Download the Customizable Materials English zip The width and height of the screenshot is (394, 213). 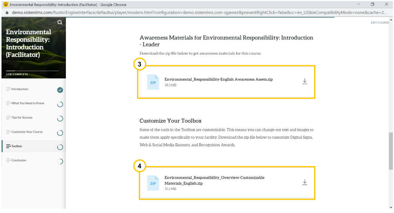coord(305,182)
